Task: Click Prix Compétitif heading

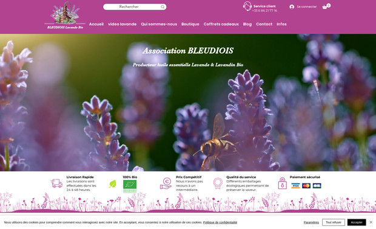Action: (189, 177)
